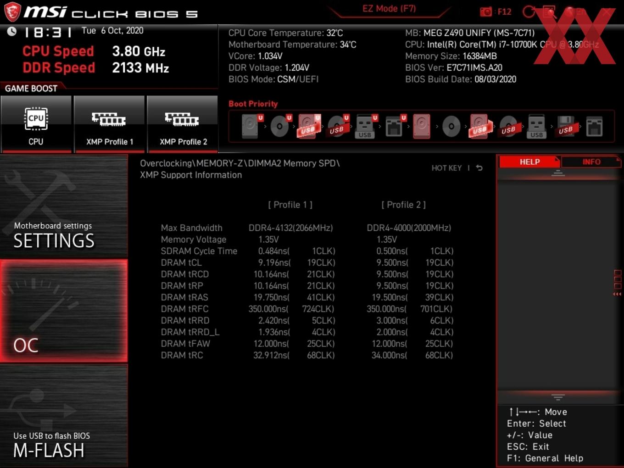Select the DRAM tRC row label

point(182,355)
